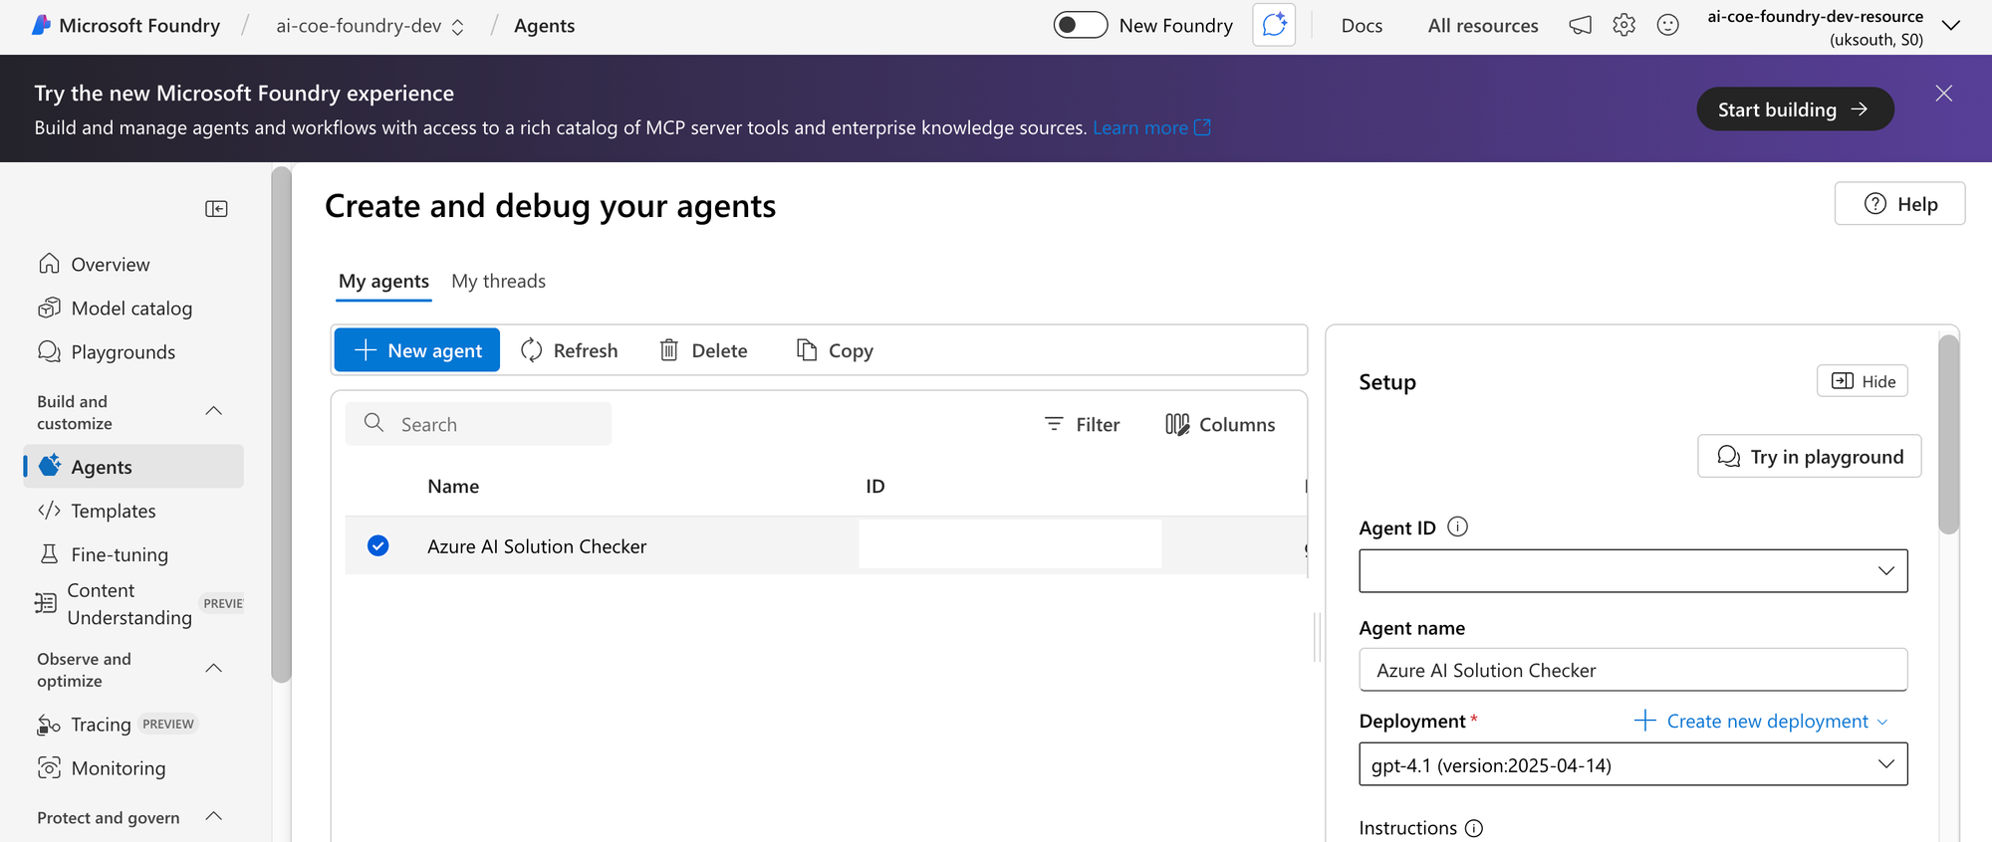Image resolution: width=1992 pixels, height=842 pixels.
Task: Click the New agent button
Action: (x=417, y=350)
